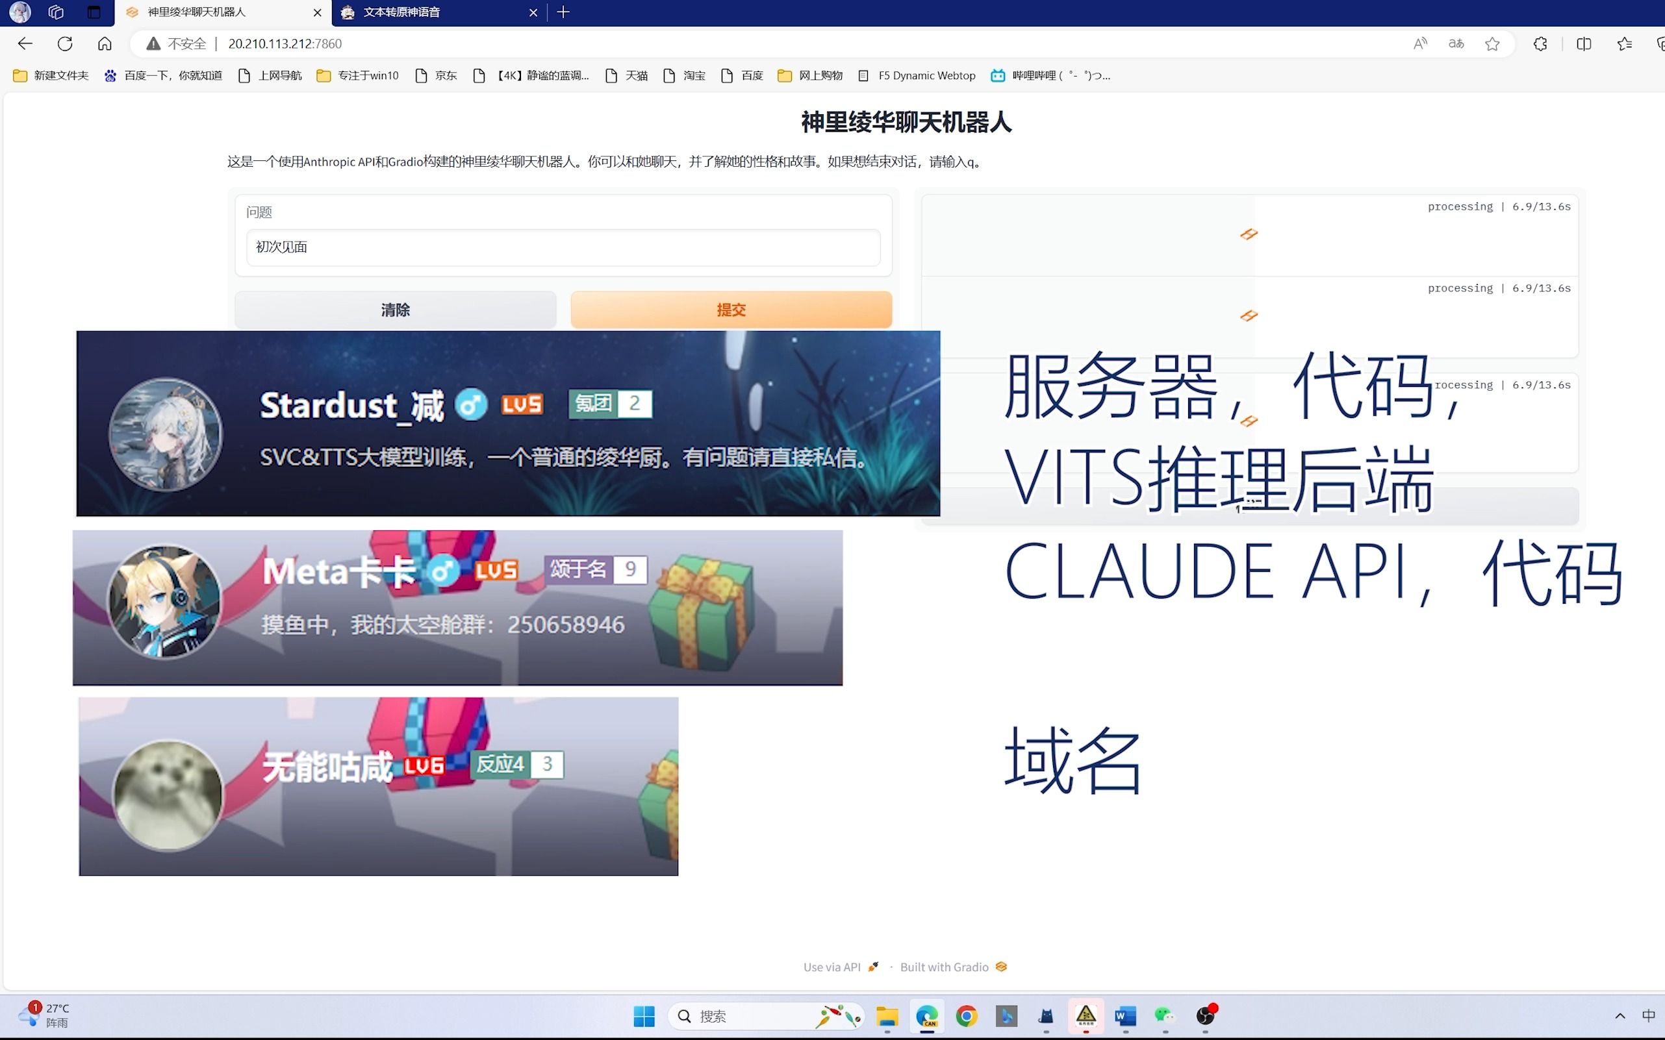Click Meta卡卡 profile avatar
The height and width of the screenshot is (1040, 1665).
pos(164,602)
